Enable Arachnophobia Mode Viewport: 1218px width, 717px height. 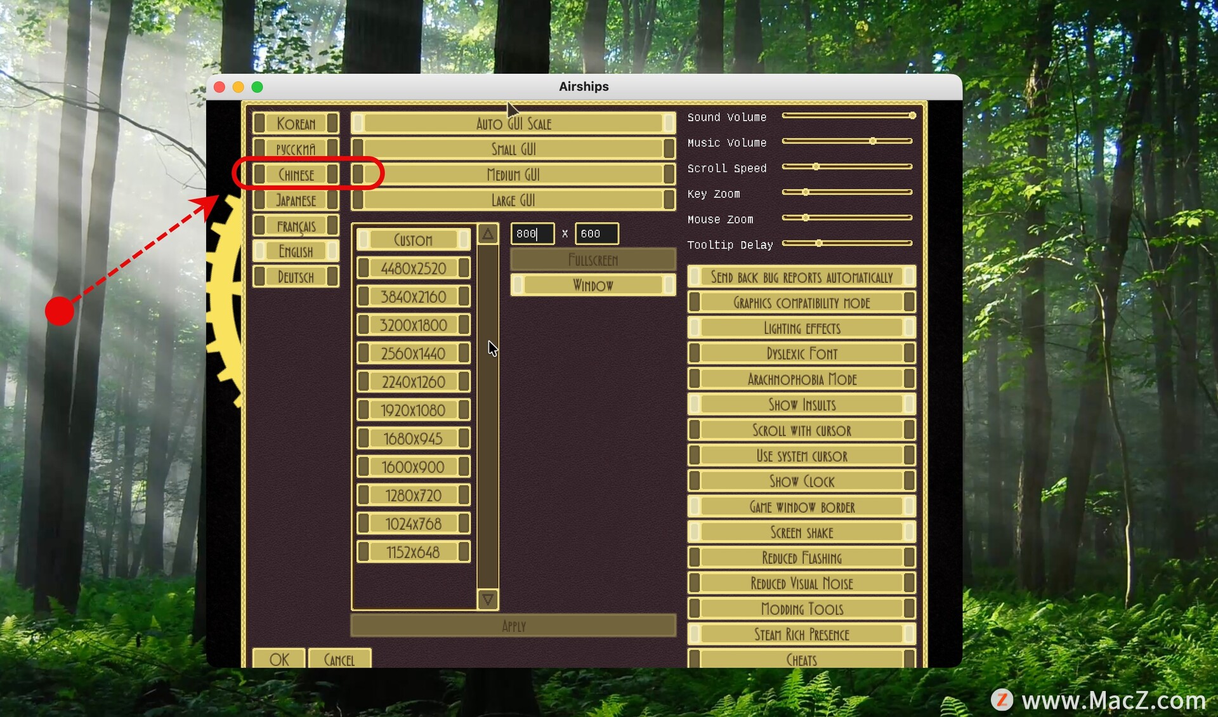tap(801, 379)
